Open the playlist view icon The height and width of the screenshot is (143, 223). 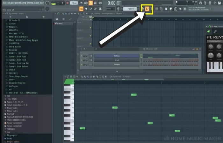[x=143, y=9]
